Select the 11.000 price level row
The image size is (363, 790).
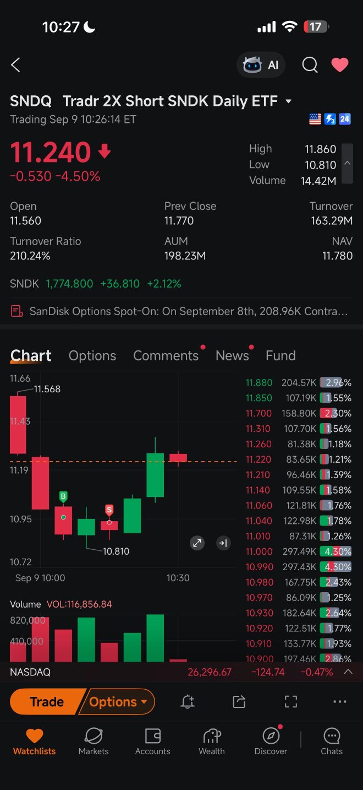299,551
